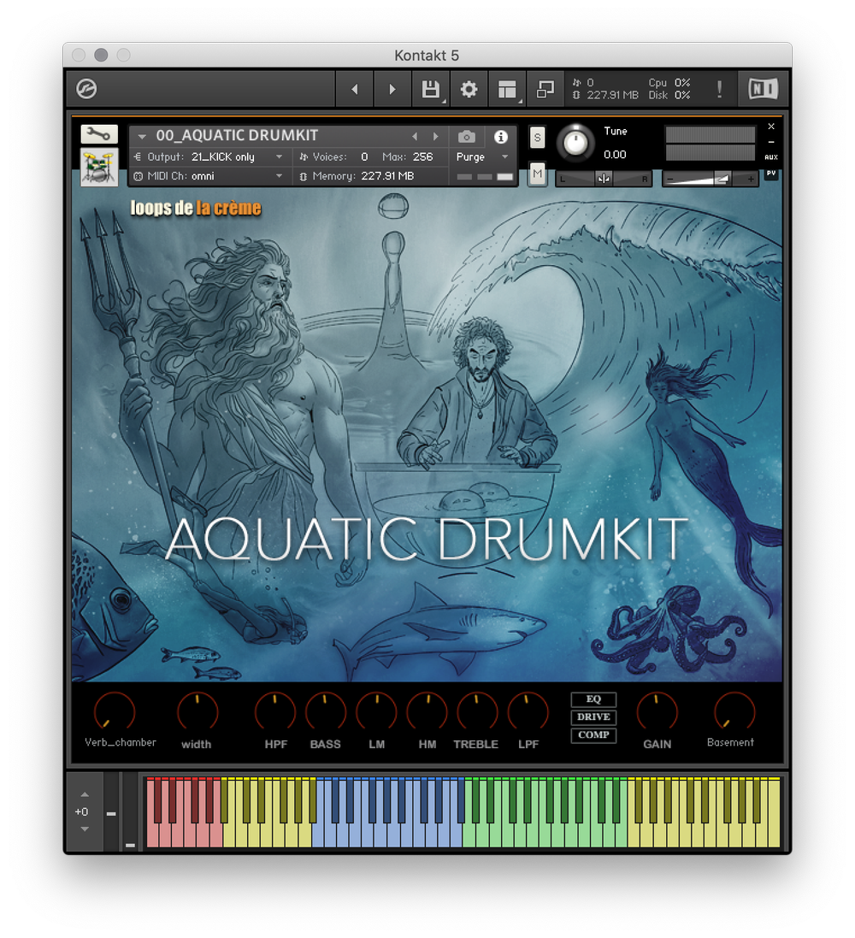
Task: Click the save icon in the toolbar
Action: [x=431, y=88]
